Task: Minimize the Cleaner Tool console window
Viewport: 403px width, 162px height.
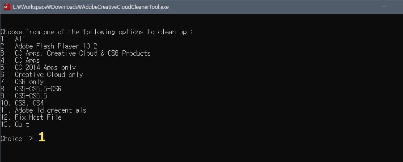Action: point(384,7)
